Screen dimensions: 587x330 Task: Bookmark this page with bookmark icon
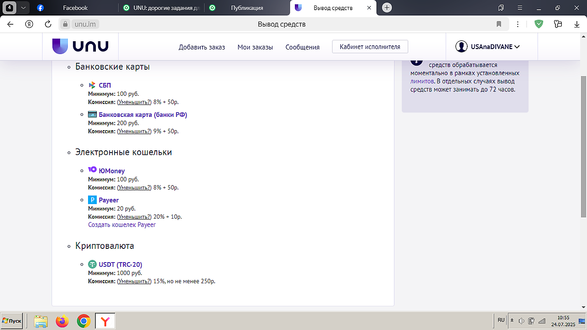(499, 24)
